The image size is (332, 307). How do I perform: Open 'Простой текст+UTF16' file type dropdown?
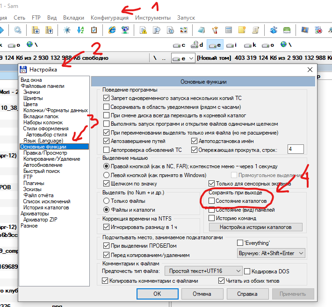(x=204, y=271)
